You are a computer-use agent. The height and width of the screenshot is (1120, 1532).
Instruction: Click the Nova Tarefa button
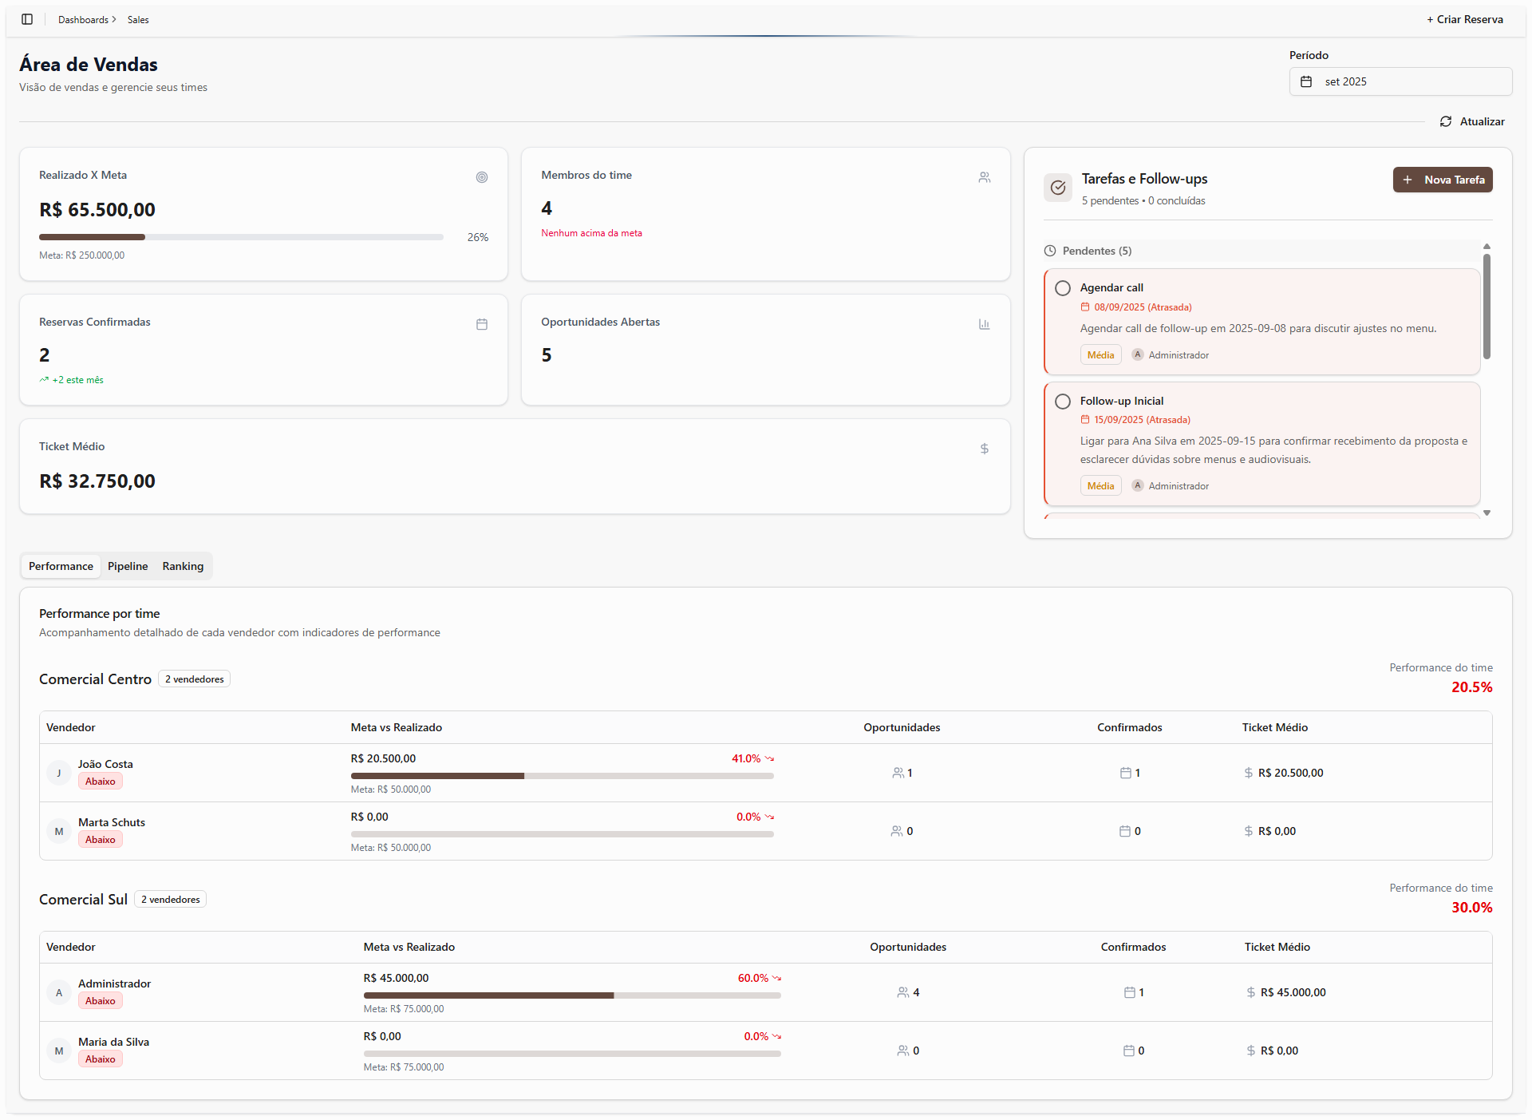pos(1443,180)
